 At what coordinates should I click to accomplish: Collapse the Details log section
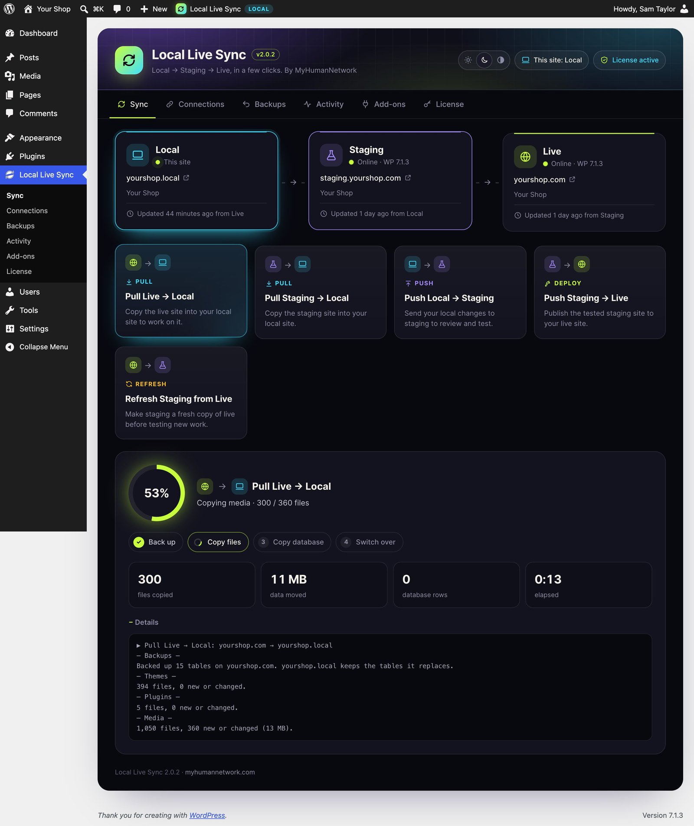(x=144, y=622)
